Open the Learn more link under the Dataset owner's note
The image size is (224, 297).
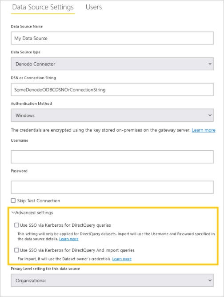click(122, 259)
